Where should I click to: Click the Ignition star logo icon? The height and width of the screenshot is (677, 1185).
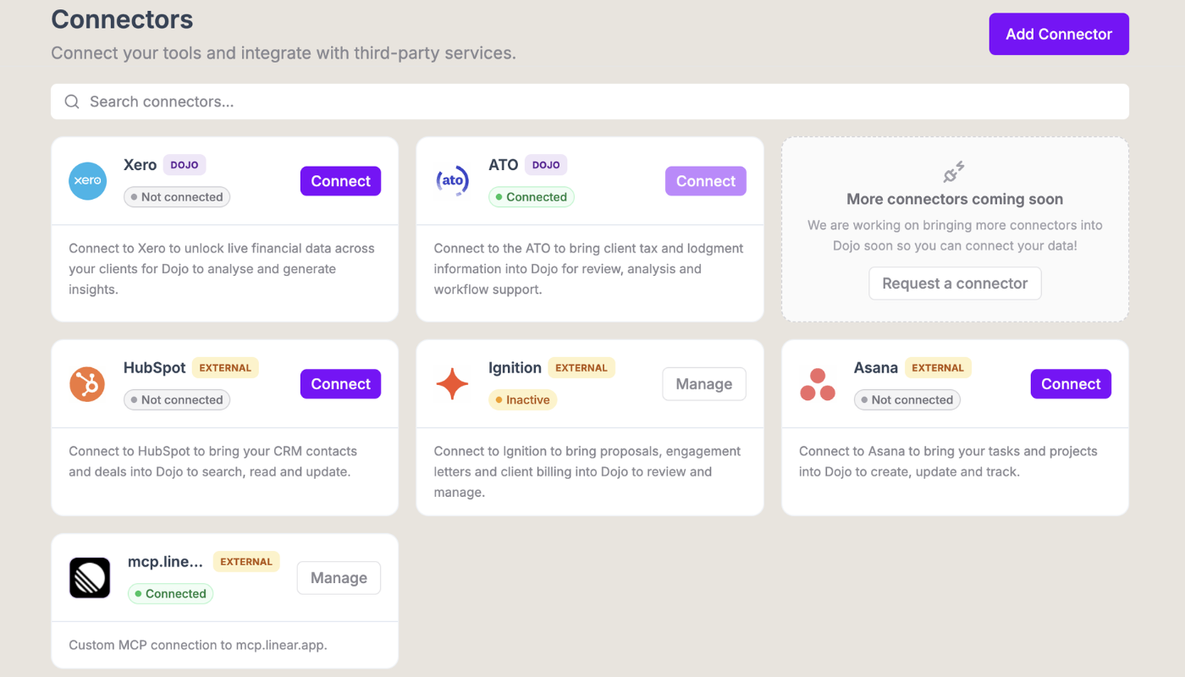pos(452,384)
